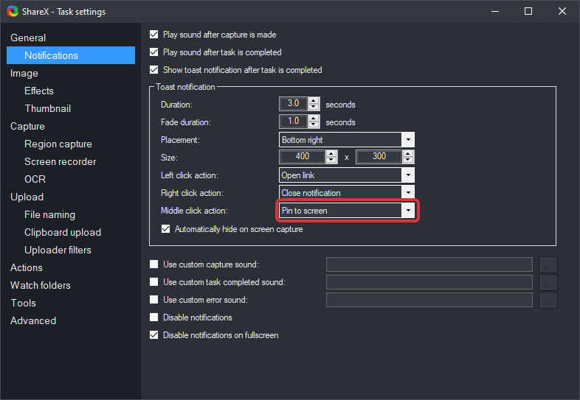Open the Middle click action dropdown
The width and height of the screenshot is (580, 400).
pyautogui.click(x=347, y=211)
